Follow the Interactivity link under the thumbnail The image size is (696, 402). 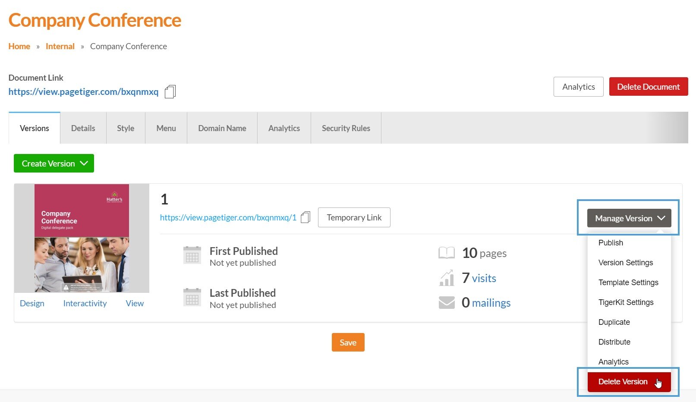coord(85,303)
